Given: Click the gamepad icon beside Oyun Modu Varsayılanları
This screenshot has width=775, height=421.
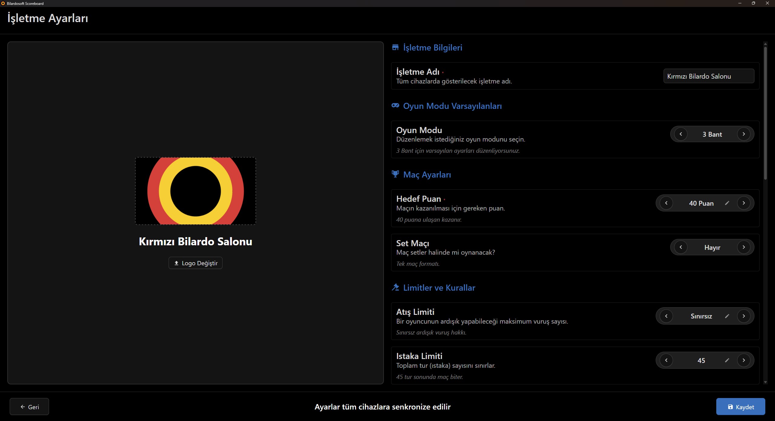Looking at the screenshot, I should pyautogui.click(x=395, y=106).
